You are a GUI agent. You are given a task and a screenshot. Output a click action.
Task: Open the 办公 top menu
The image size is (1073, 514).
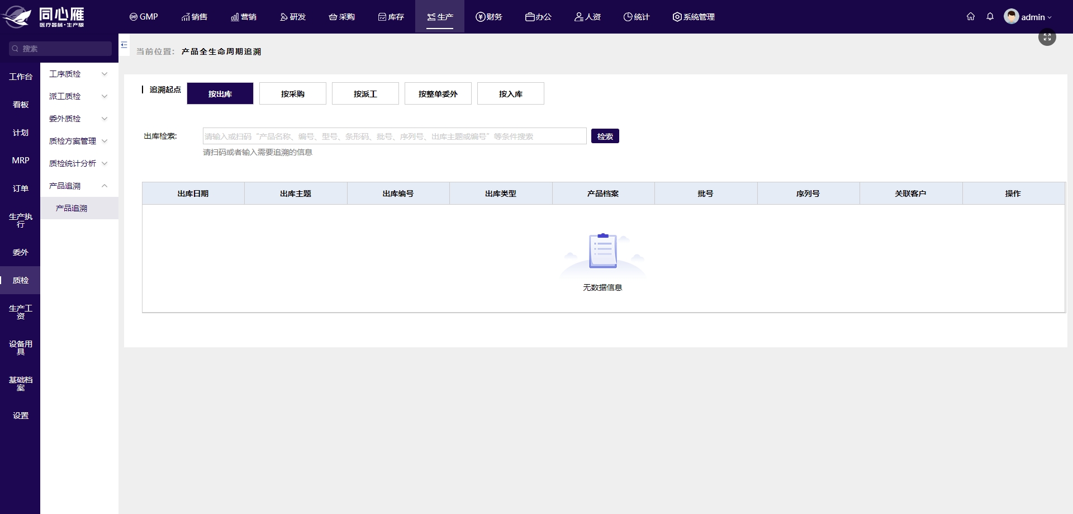tap(538, 17)
